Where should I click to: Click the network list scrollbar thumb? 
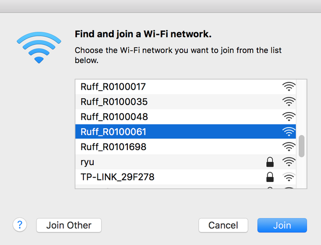301,146
